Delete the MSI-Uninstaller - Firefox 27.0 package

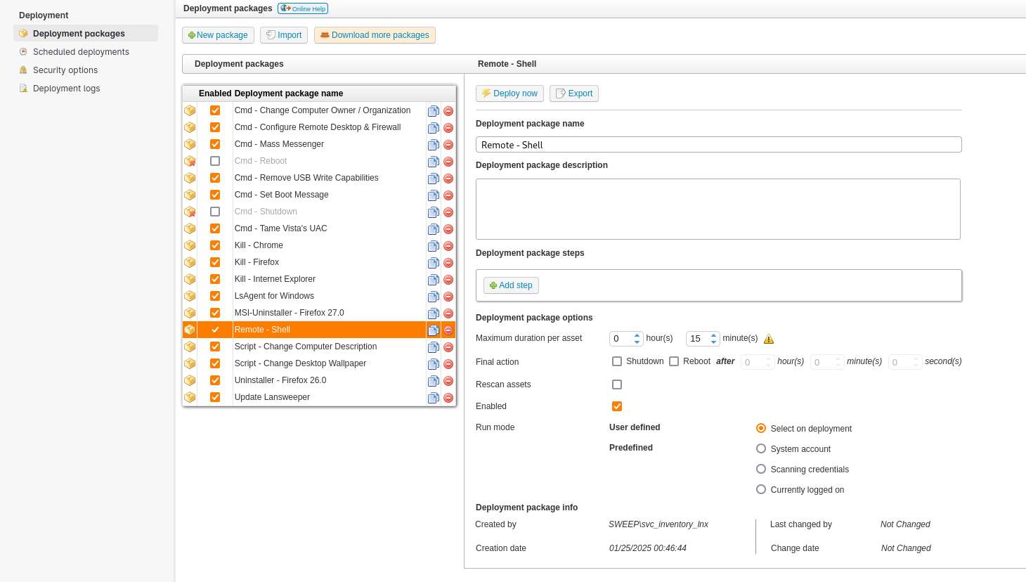point(448,313)
